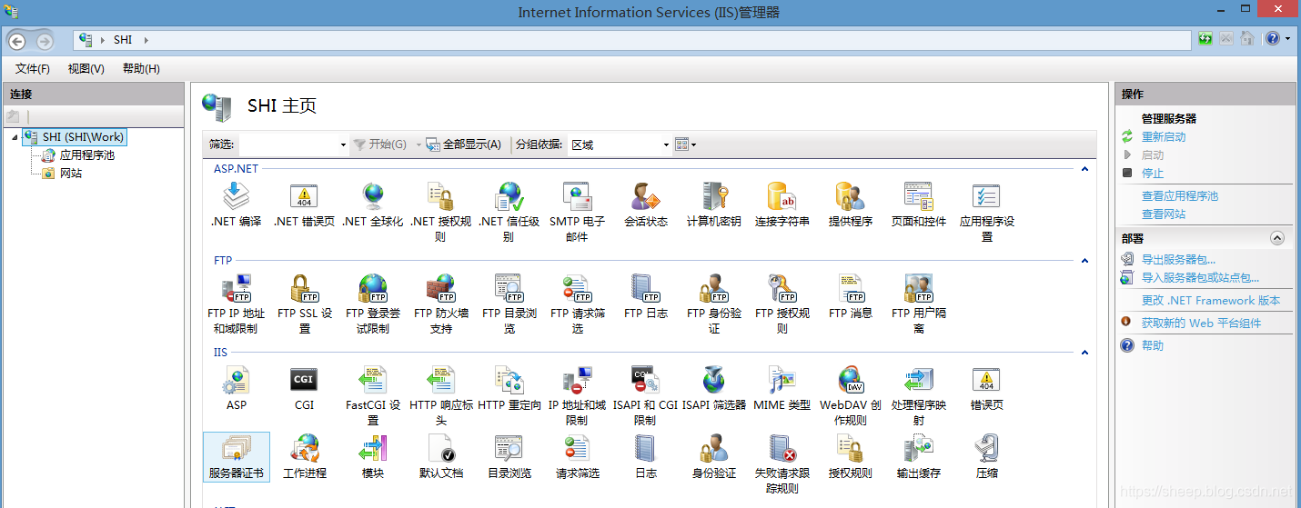The height and width of the screenshot is (508, 1301).
Task: Open the 视图(V) menu
Action: tap(86, 69)
